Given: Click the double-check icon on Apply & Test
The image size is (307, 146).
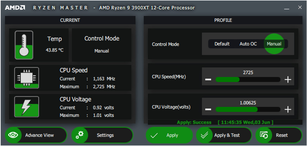Looking at the screenshot, I should [x=204, y=135].
